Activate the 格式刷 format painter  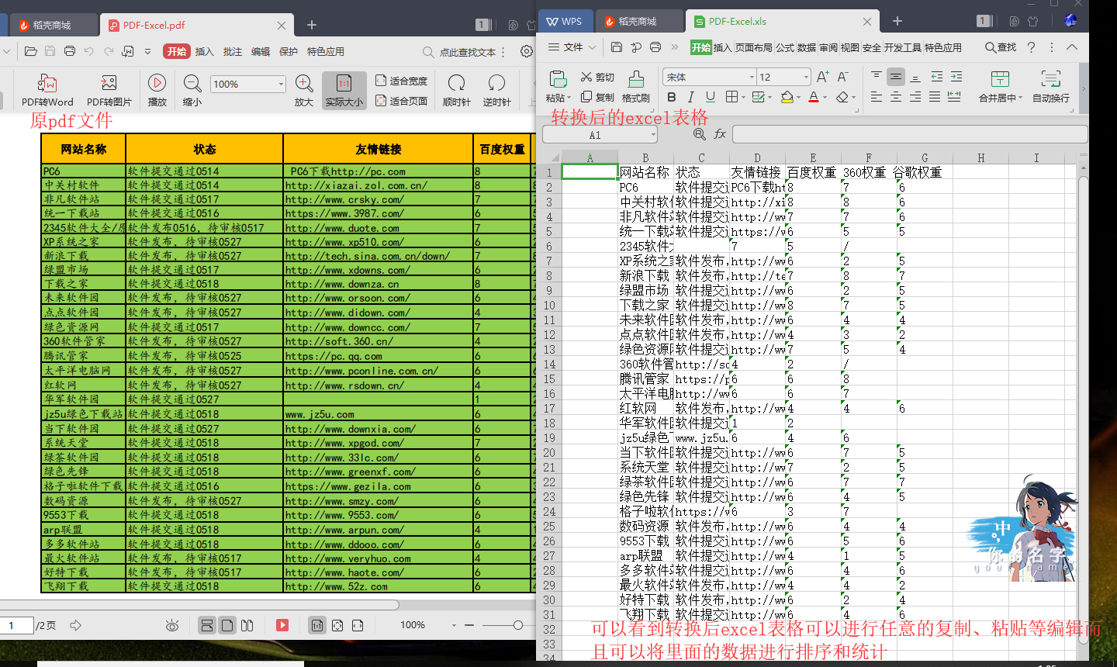coord(636,86)
